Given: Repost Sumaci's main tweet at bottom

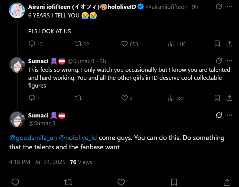Looking at the screenshot, I should click(68, 182).
